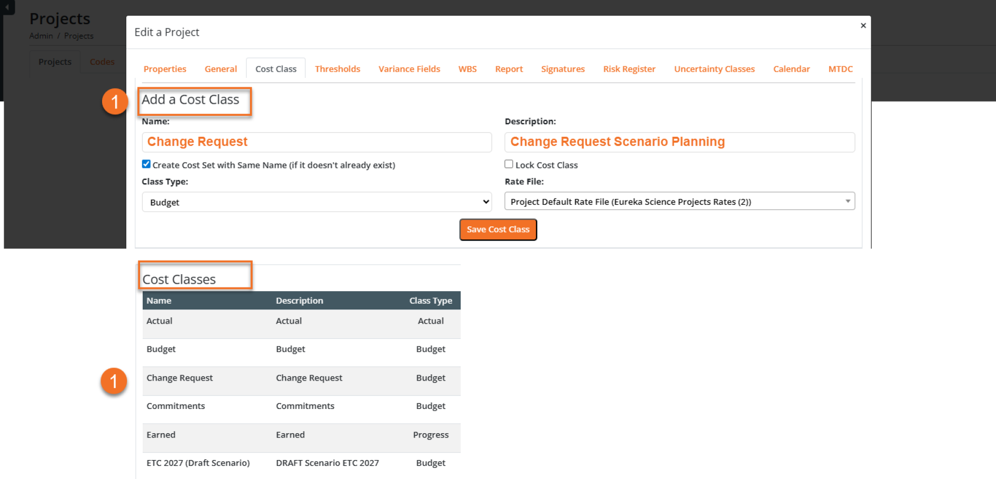Click the Name input field

(317, 142)
